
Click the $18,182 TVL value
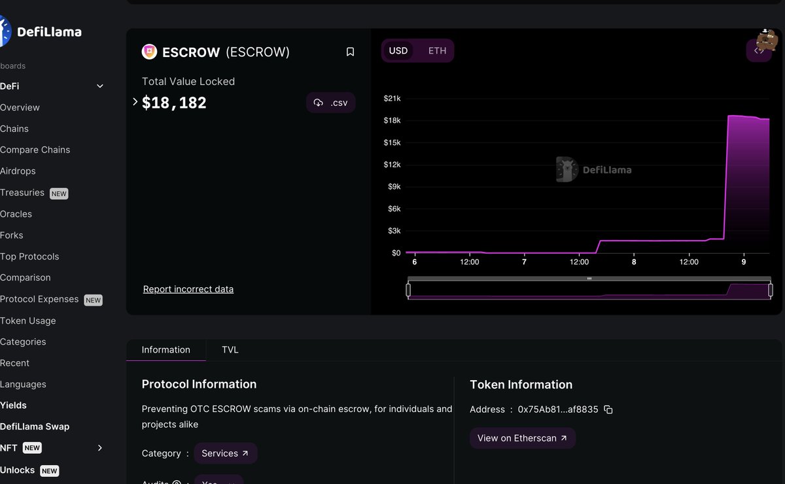tap(174, 103)
